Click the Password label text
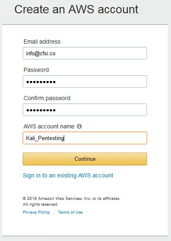 click(36, 70)
